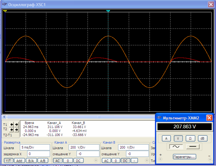Set Channel A coupling to AC
Viewport: 216px width, 166px height.
coord(58,160)
